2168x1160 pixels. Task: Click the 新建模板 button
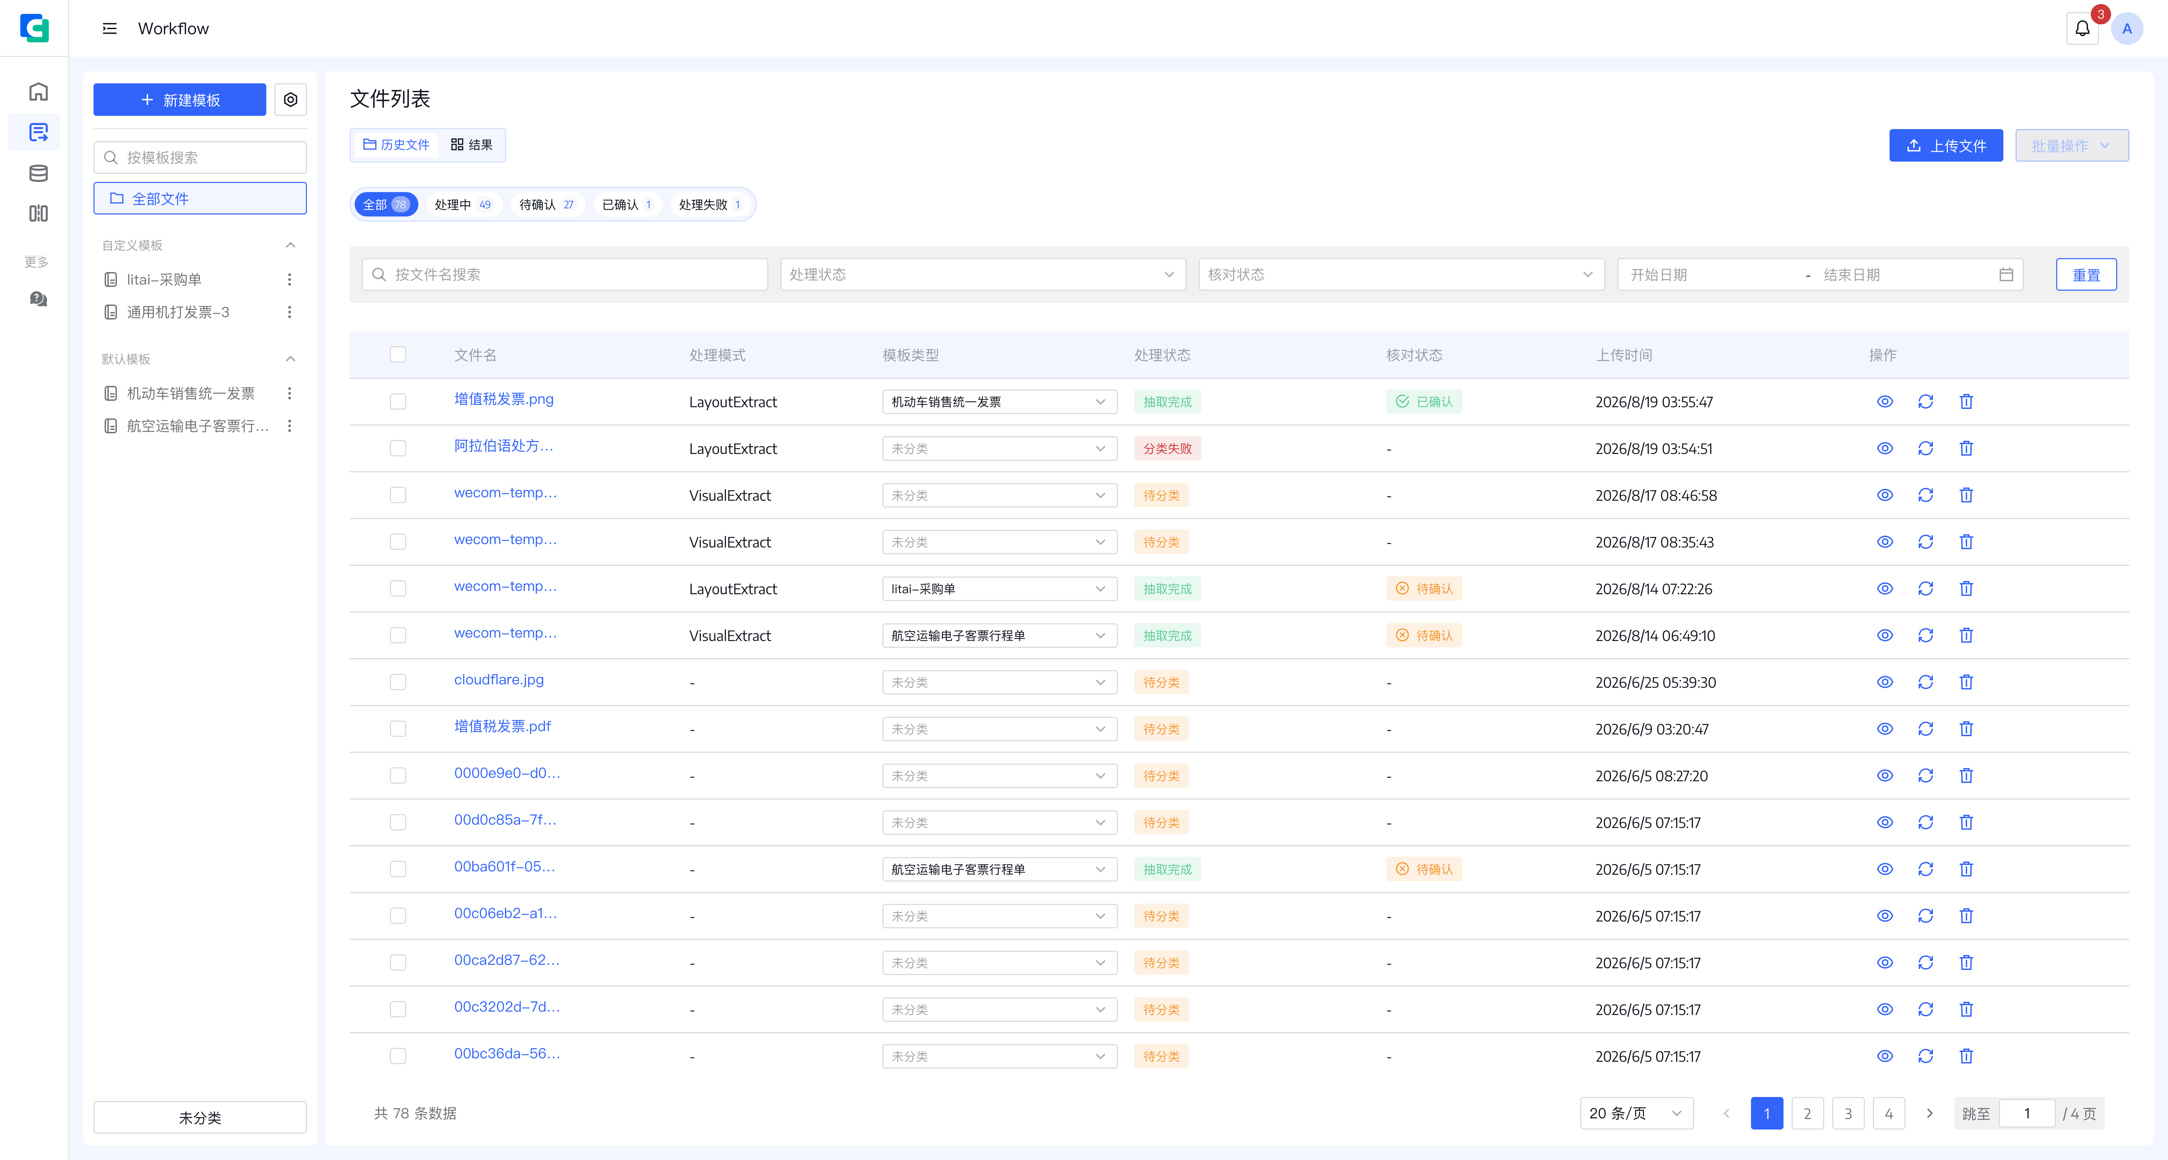[x=179, y=99]
